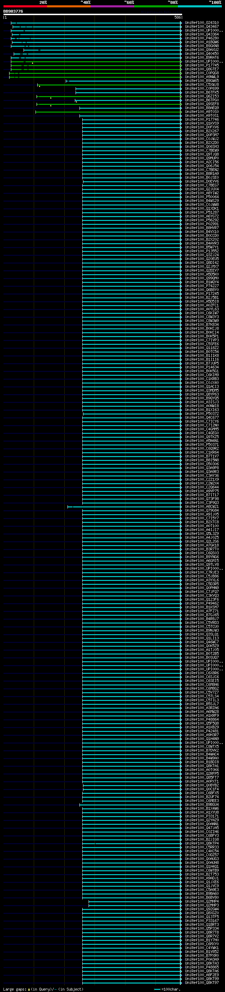This screenshot has height=992, width=225.
Task: Select label UniRef100_P33167
Action: pos(201,920)
